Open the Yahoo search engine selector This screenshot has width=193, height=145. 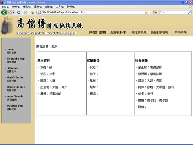click(156, 12)
